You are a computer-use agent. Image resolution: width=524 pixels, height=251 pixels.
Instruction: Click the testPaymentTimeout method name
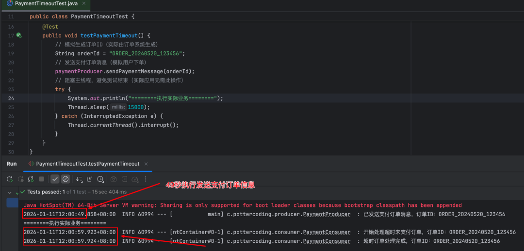click(109, 35)
